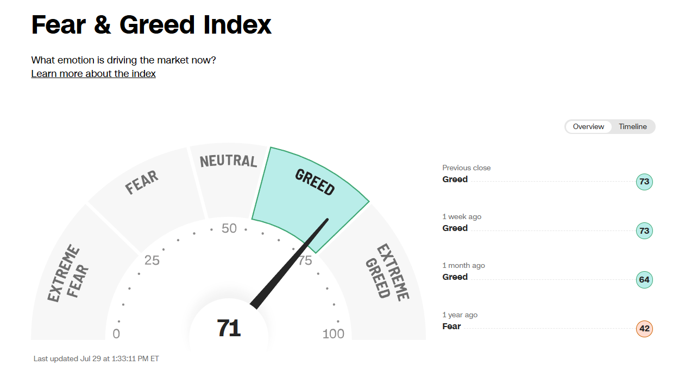This screenshot has height=378, width=679.
Task: Switch to the Timeline view
Action: click(x=633, y=126)
